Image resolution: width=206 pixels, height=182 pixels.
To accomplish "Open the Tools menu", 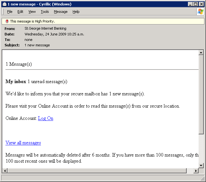I will 45,12.
